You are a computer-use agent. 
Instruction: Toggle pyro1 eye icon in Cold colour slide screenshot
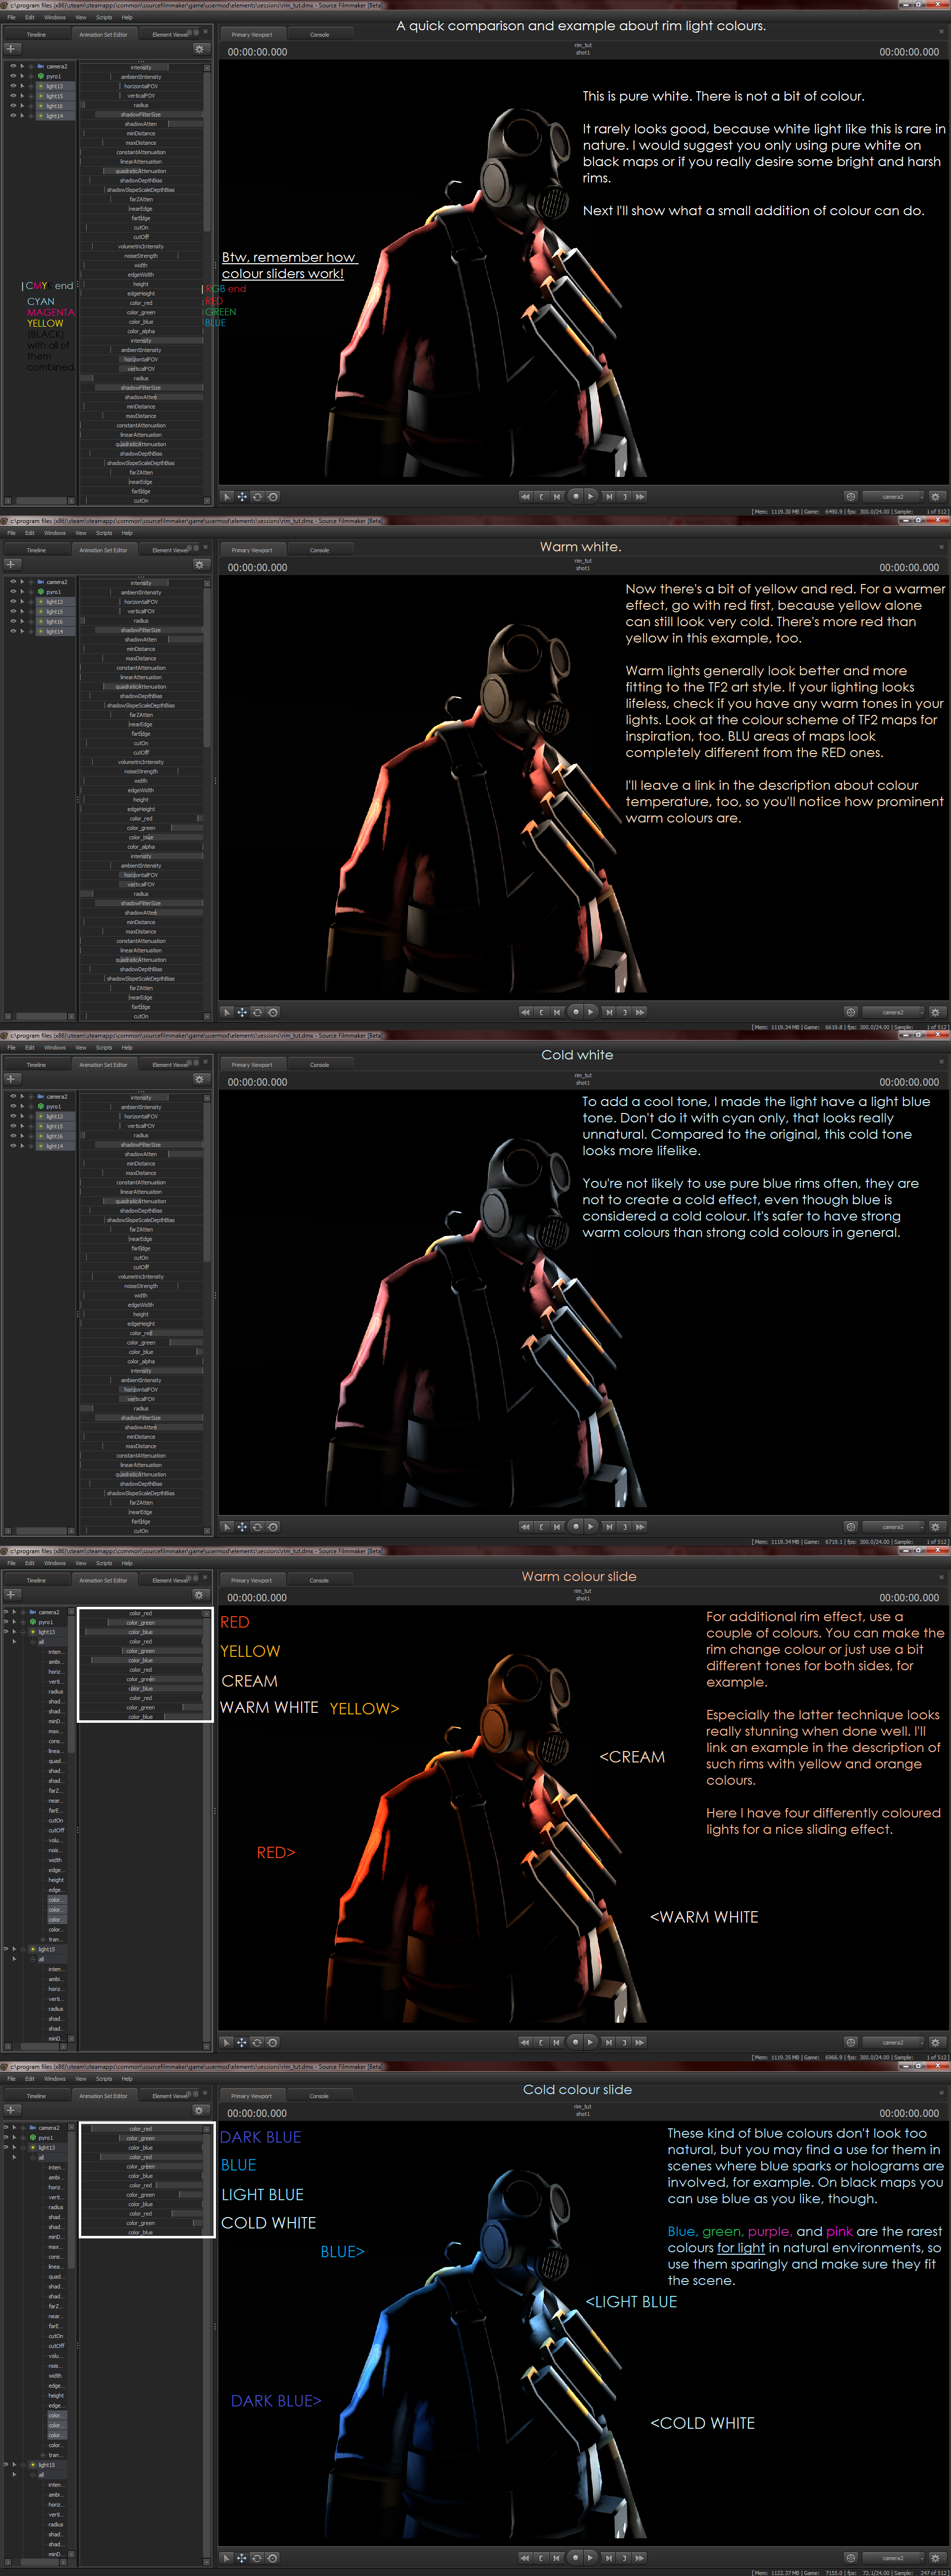point(6,2137)
